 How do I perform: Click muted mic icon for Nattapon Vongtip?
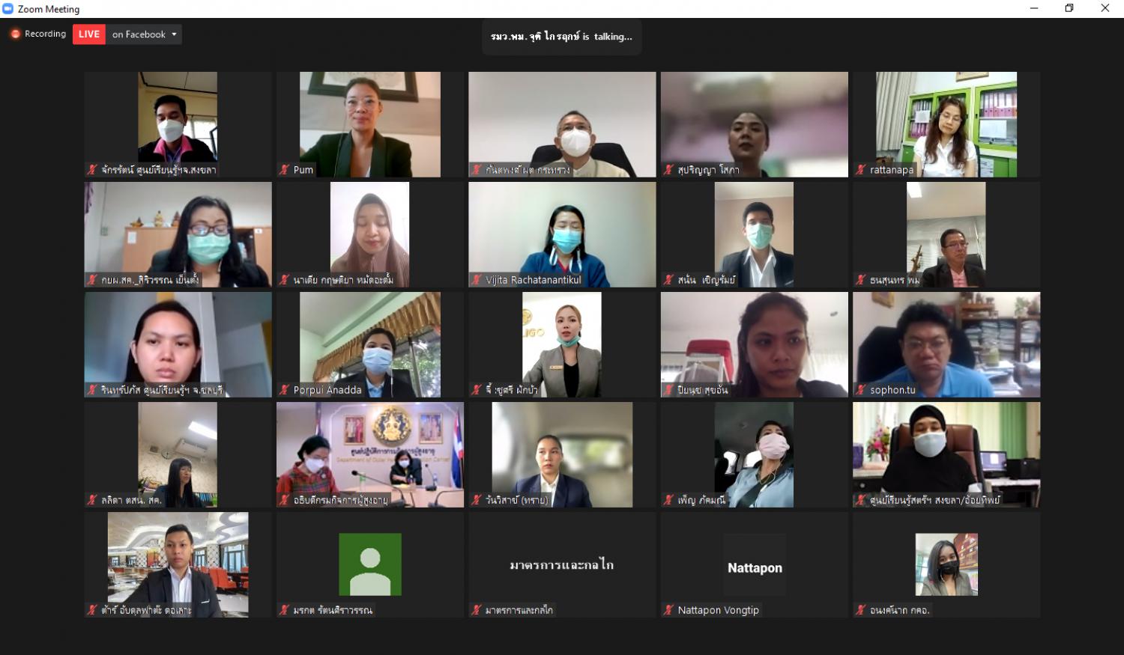point(668,610)
